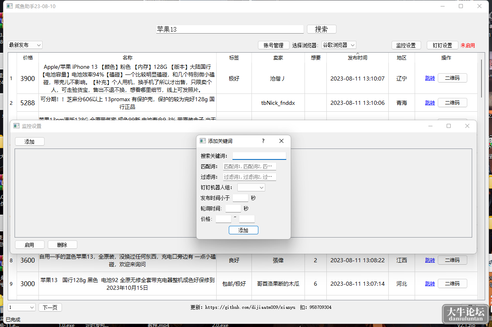
Task: Click the 添加关键词 dialog title icon
Action: tap(203, 141)
